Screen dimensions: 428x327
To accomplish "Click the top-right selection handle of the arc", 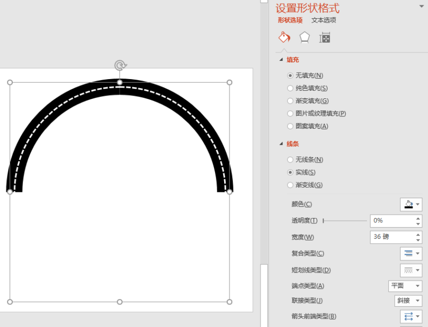I will [230, 82].
